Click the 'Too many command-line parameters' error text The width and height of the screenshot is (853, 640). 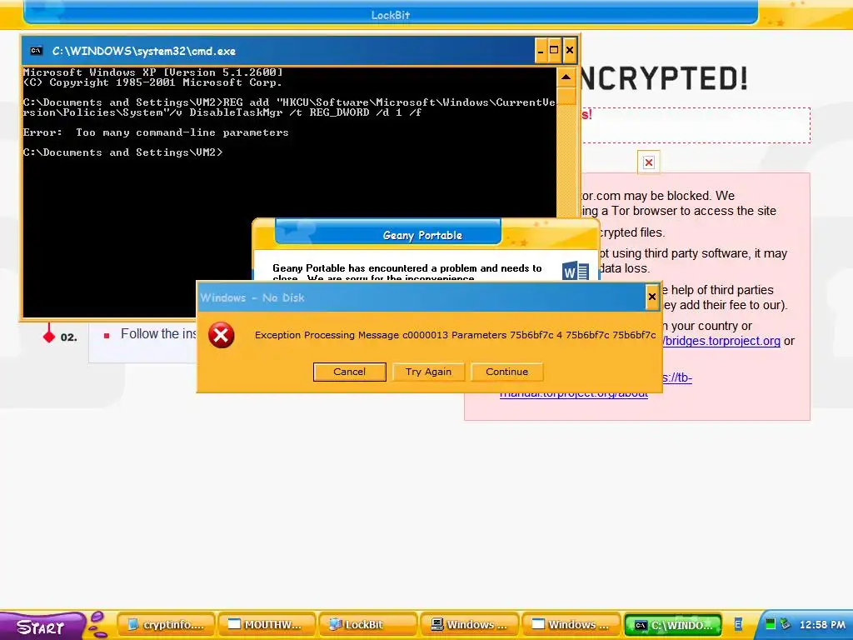click(182, 132)
